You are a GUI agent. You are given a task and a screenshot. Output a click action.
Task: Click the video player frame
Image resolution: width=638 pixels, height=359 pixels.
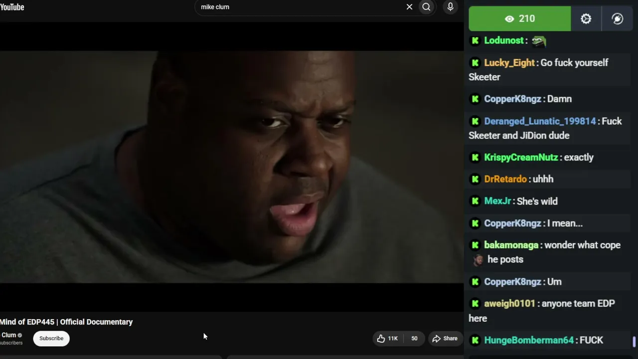pos(232,167)
